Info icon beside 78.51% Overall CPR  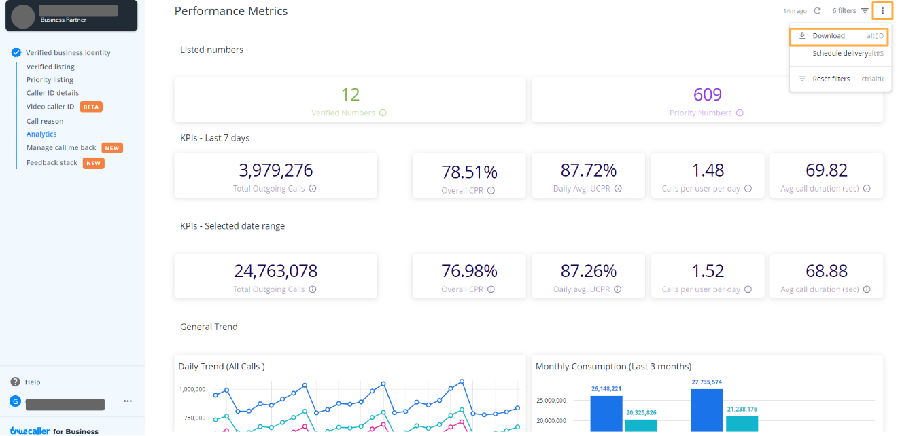pos(491,191)
